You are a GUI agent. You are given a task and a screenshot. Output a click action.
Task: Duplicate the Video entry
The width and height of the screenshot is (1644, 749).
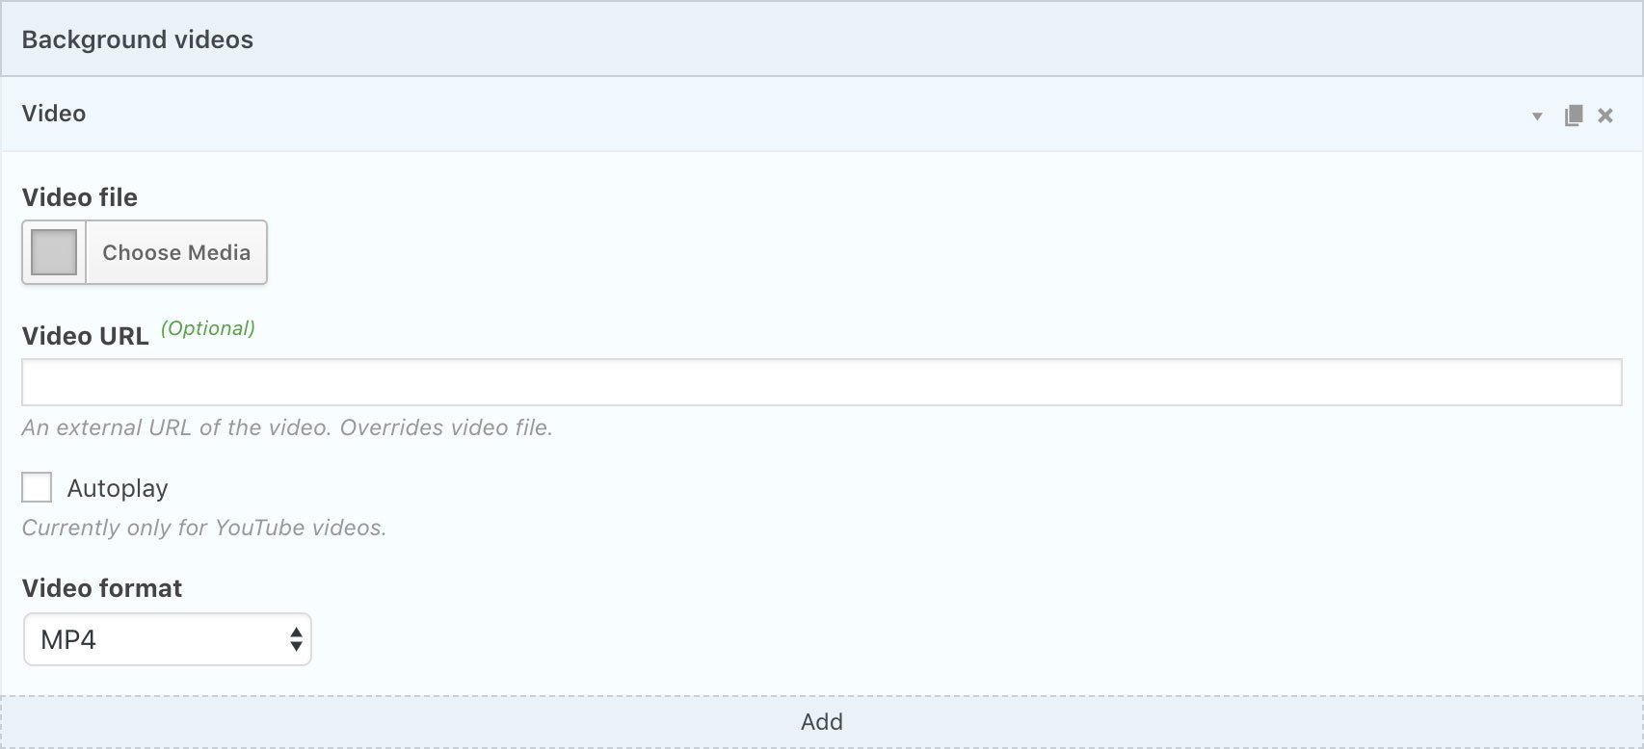tap(1574, 116)
